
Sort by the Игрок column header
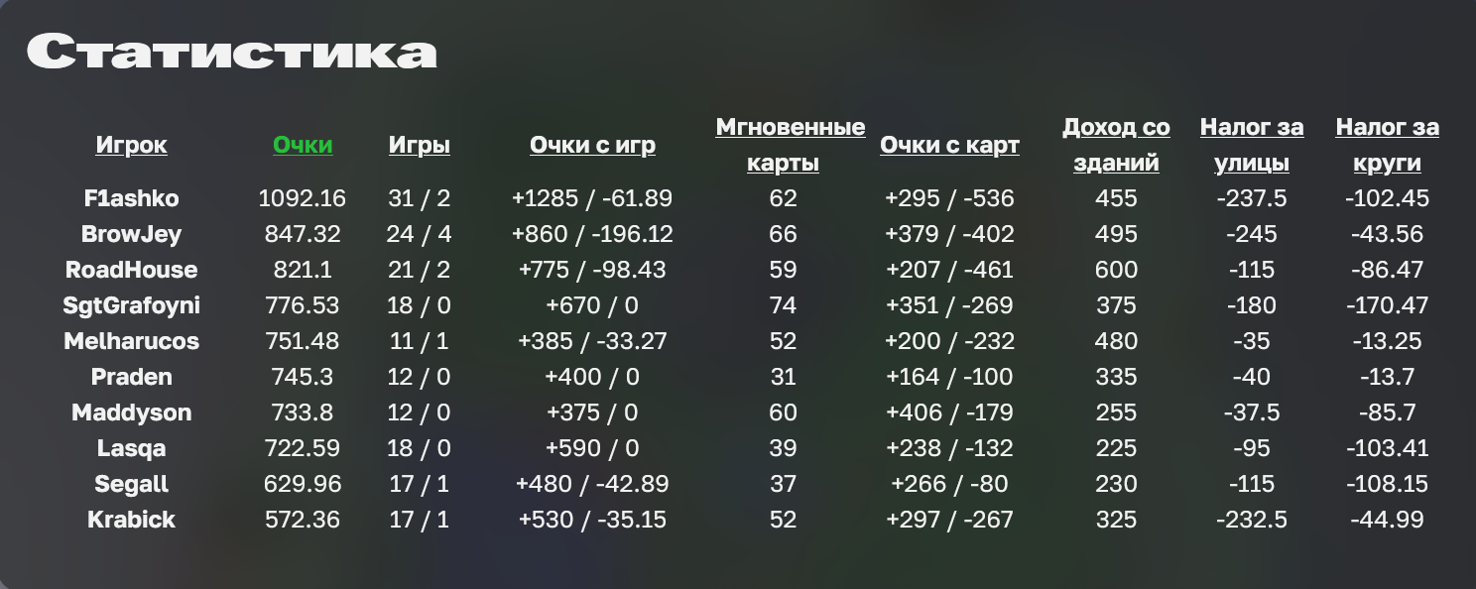pyautogui.click(x=132, y=145)
